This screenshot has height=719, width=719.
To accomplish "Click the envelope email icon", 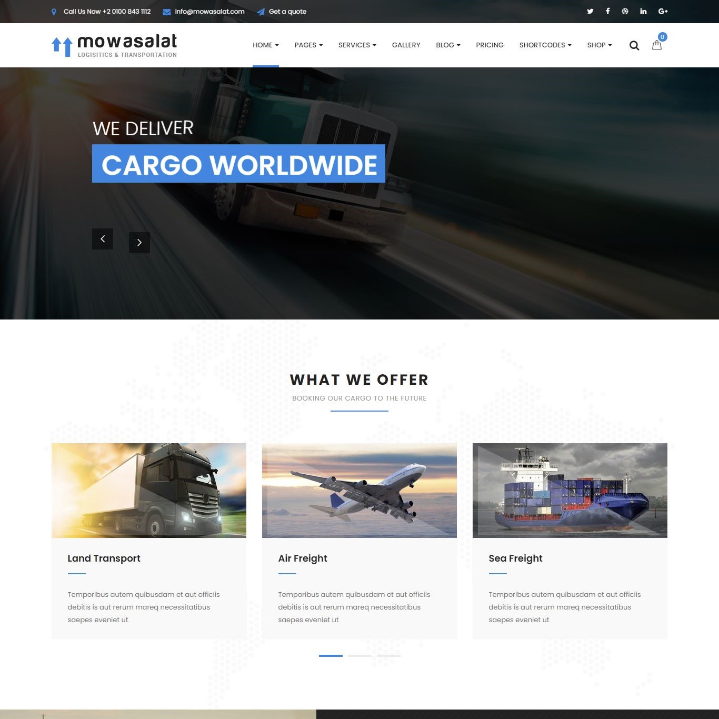I will point(167,12).
